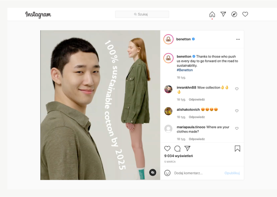The width and height of the screenshot is (277, 197).
Task: Open the 18 tyg. timestamp on imrankhn88 comment
Action: tap(181, 100)
